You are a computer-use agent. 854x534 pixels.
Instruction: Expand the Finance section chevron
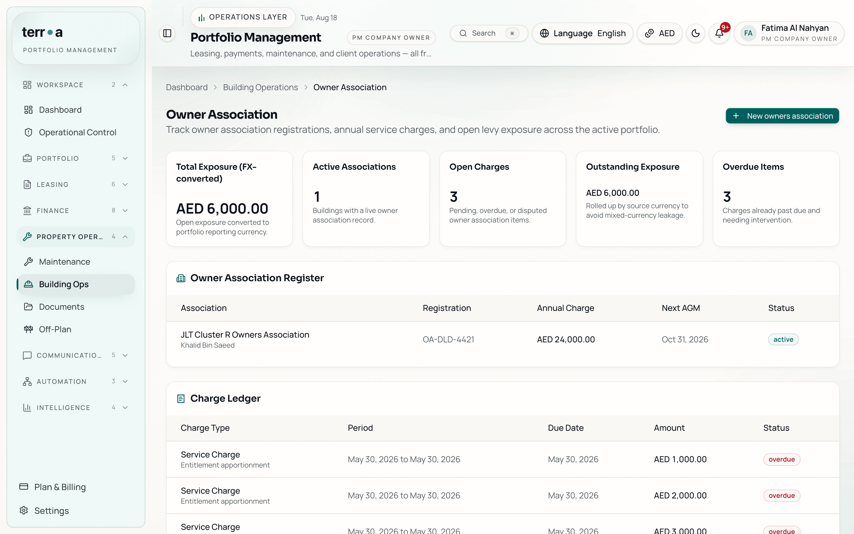(125, 211)
